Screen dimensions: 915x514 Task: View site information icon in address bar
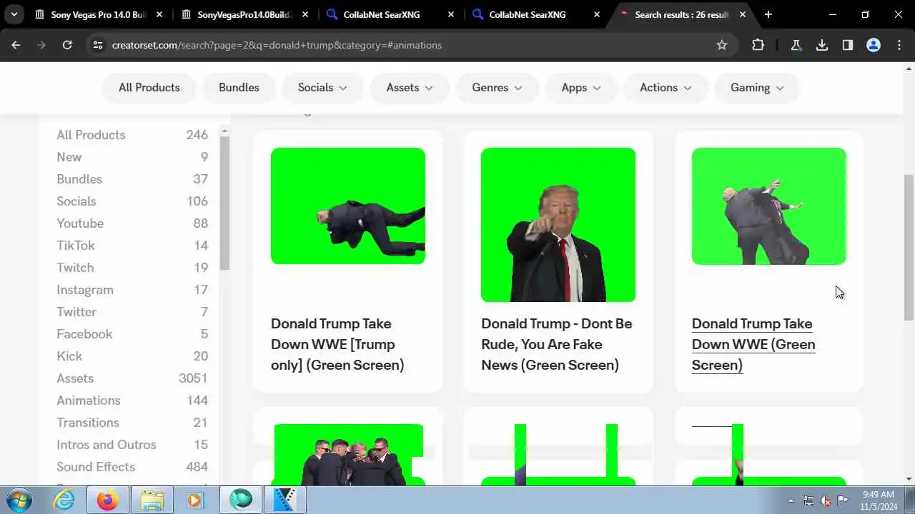[x=98, y=45]
